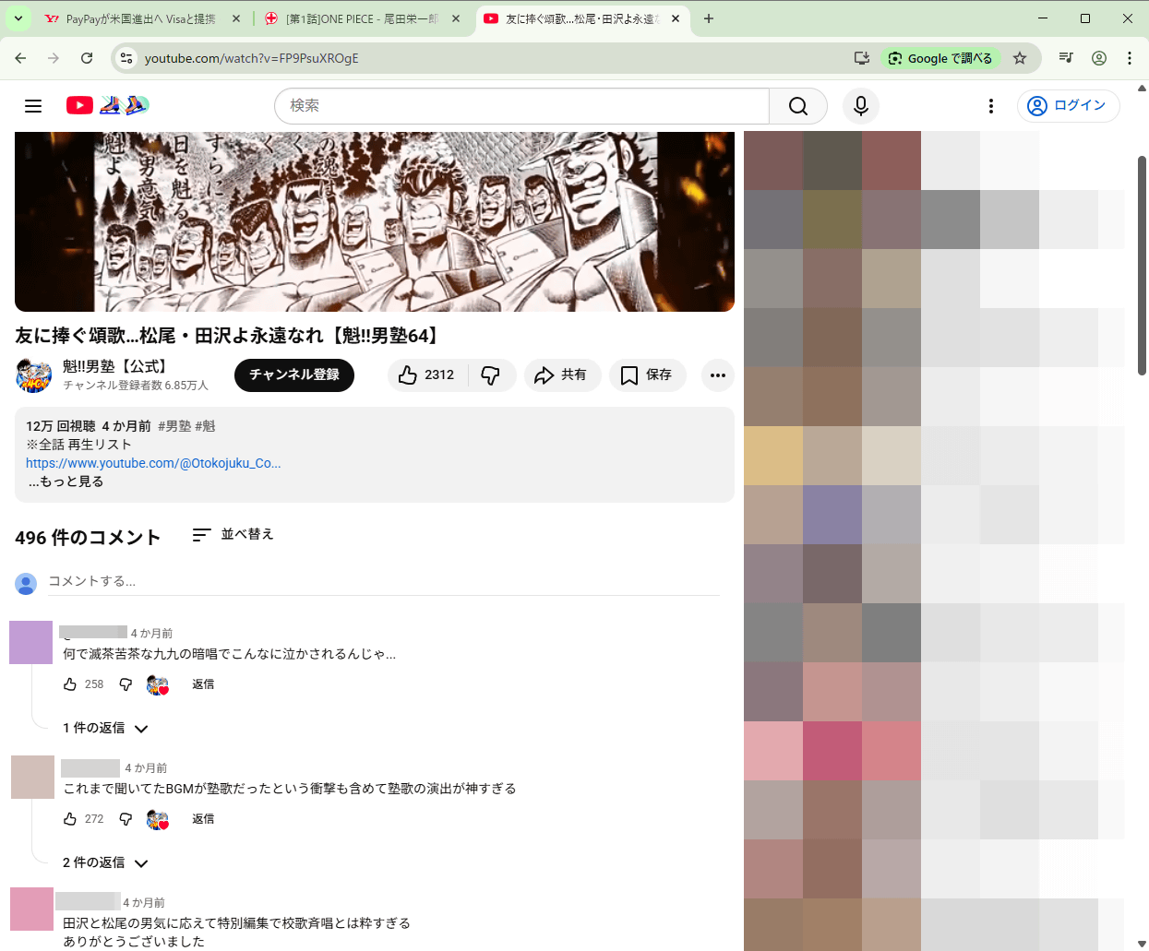The image size is (1149, 951).
Task: Open the YouTube hamburger guide menu
Action: [x=33, y=106]
